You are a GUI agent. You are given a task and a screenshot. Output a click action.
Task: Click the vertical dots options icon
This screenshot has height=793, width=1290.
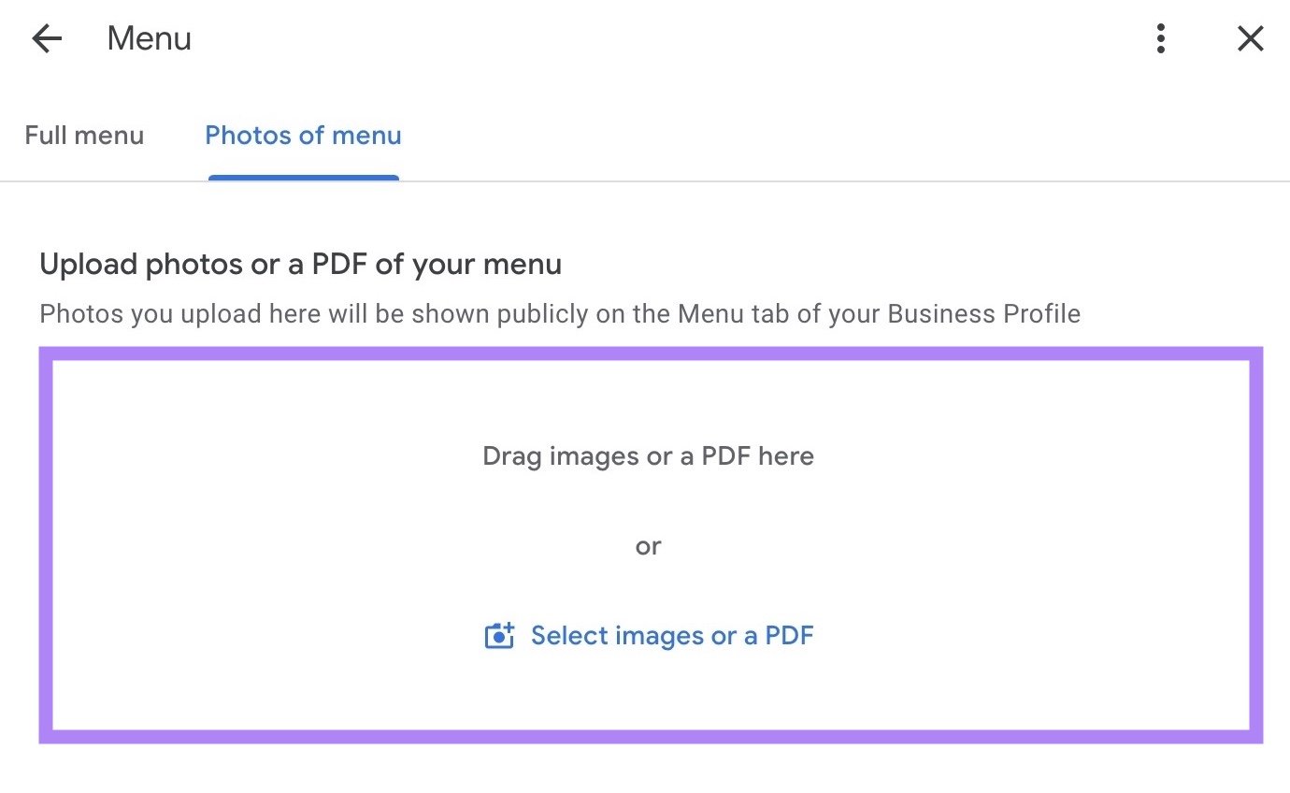point(1160,38)
